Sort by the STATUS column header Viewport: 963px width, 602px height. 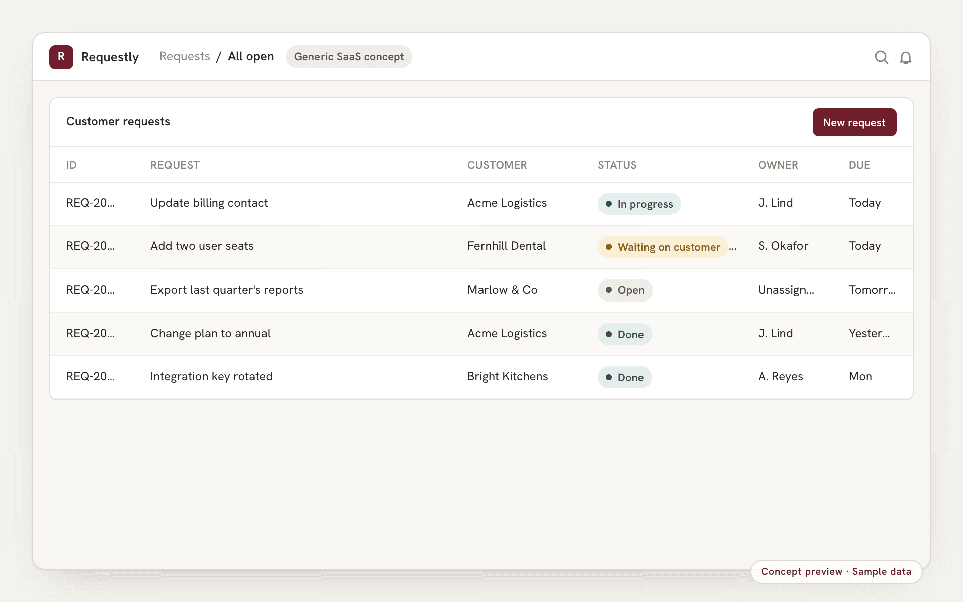point(617,165)
